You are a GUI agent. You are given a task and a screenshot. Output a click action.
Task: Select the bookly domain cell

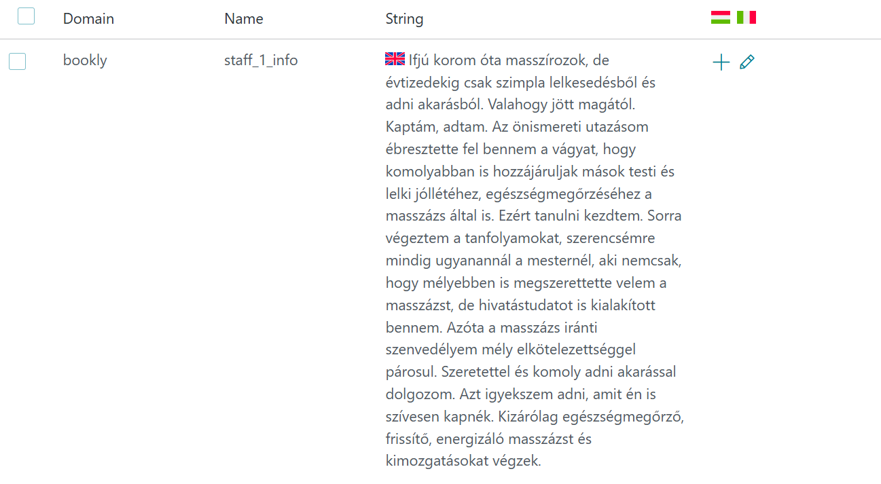click(x=85, y=60)
